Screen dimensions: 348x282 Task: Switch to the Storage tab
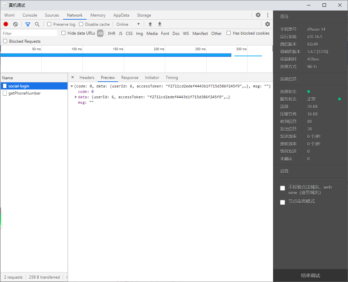coord(144,15)
